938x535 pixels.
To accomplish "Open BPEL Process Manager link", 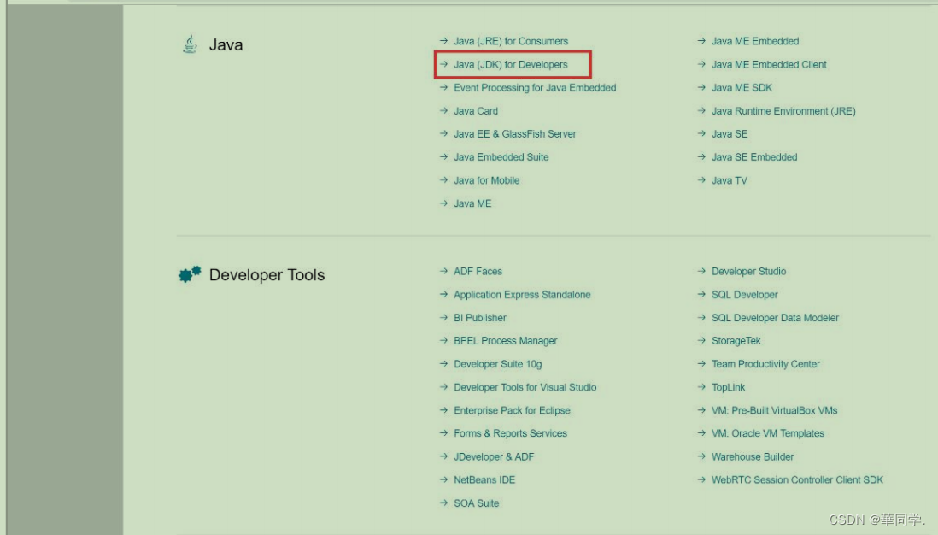I will coord(506,341).
